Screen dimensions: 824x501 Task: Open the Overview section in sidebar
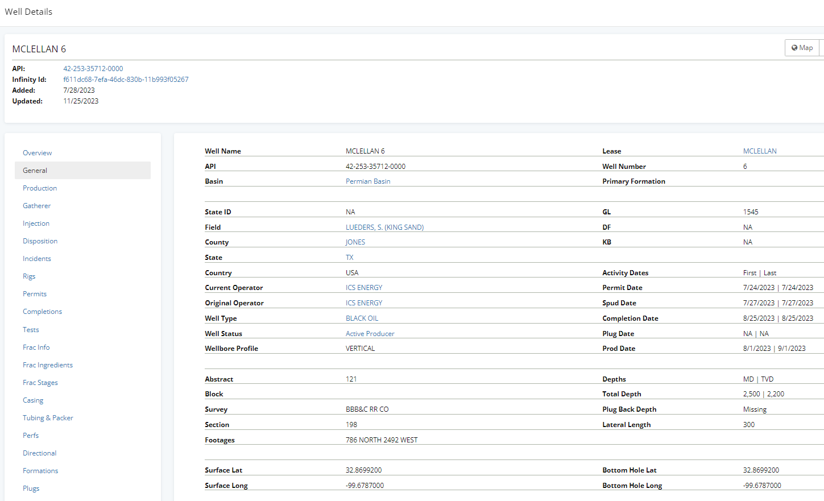37,153
